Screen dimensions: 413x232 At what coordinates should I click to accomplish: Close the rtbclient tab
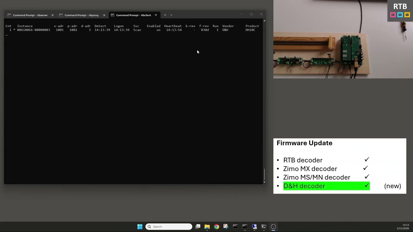pos(156,15)
